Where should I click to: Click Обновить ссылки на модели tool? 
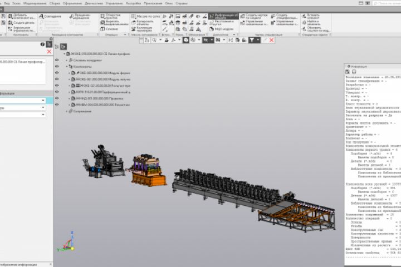coord(315,29)
